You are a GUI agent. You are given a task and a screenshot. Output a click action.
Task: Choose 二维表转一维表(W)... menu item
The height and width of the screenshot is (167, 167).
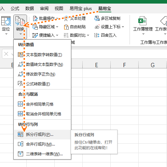tap(42, 154)
